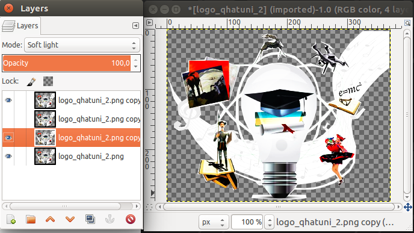Screen dimensions: 414x233
Task: Click image window vertical scrollbar
Action: point(407,114)
